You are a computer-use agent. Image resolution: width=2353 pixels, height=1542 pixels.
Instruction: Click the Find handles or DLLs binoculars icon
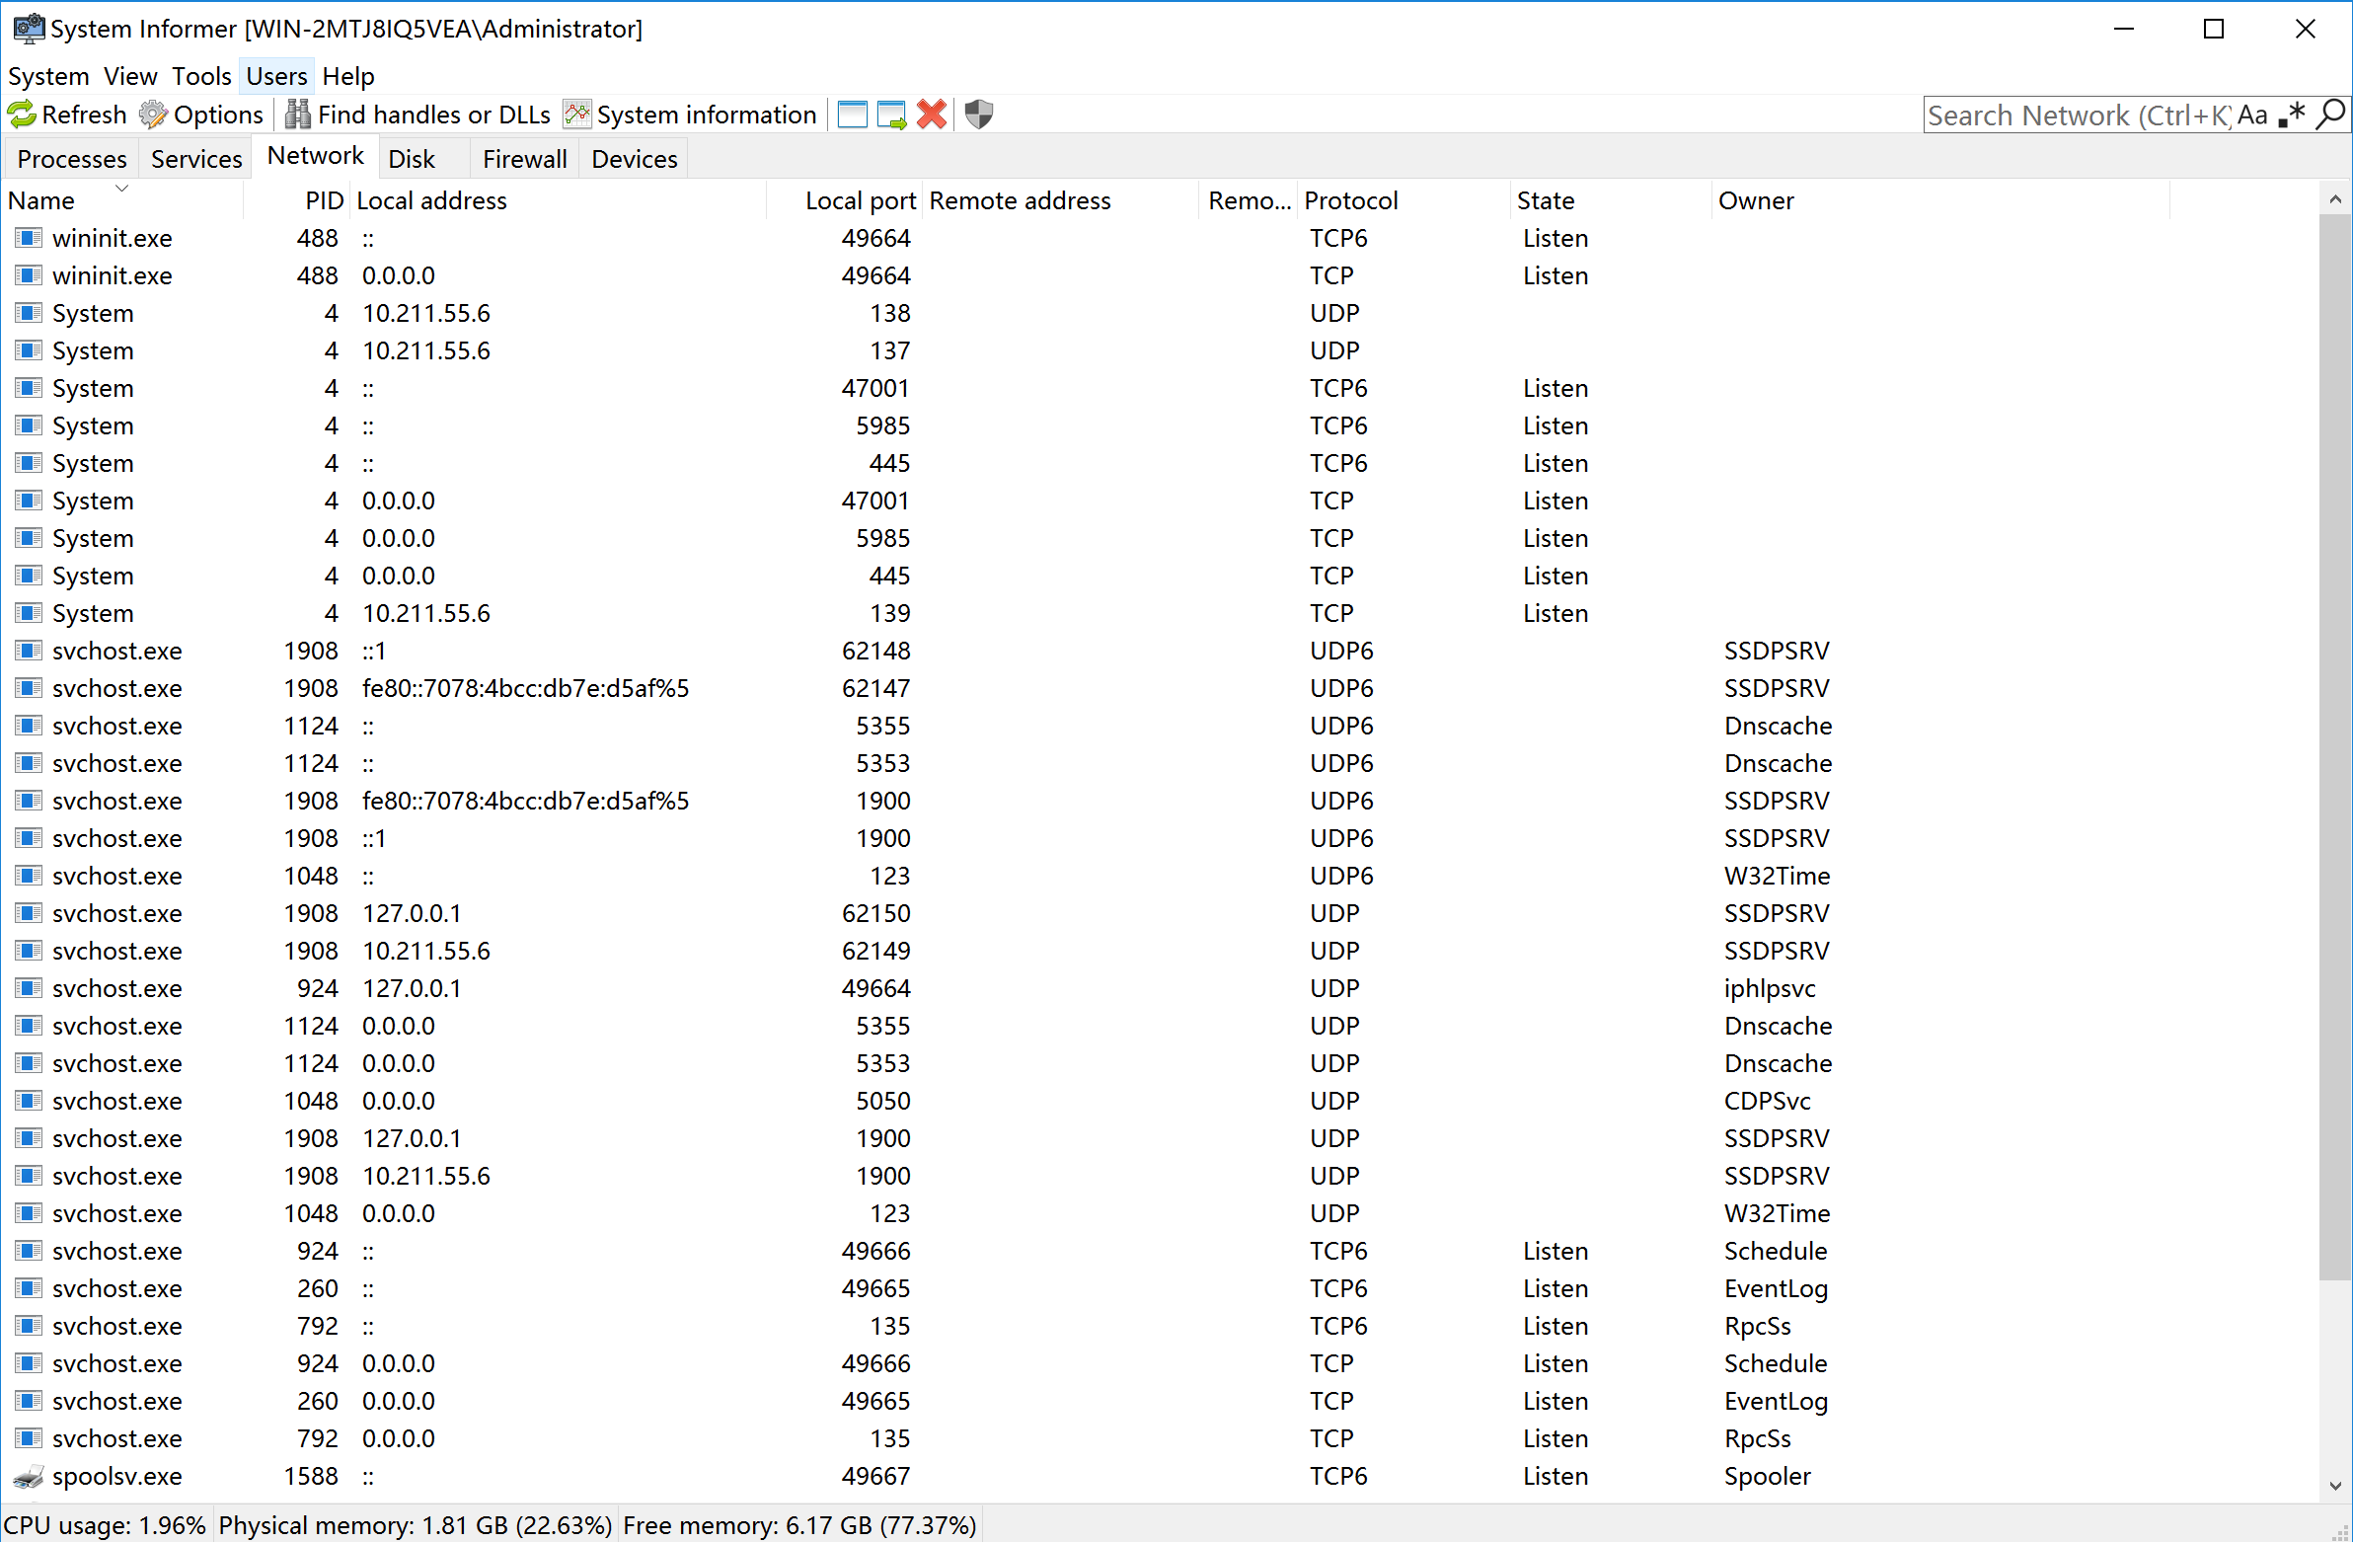click(298, 115)
